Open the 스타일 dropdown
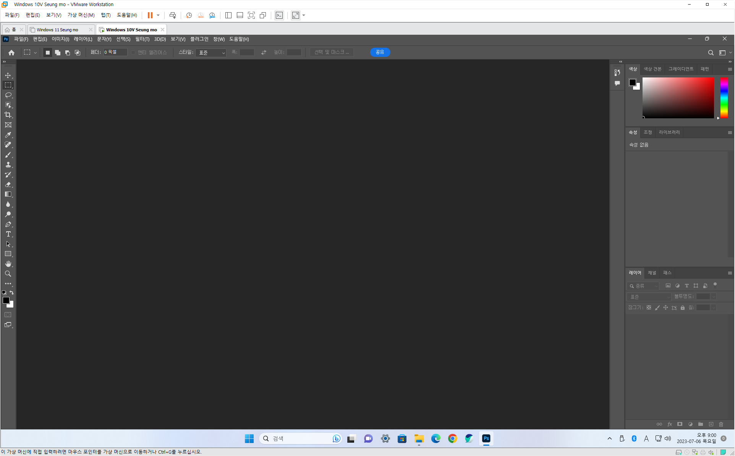Image resolution: width=735 pixels, height=456 pixels. [x=211, y=53]
